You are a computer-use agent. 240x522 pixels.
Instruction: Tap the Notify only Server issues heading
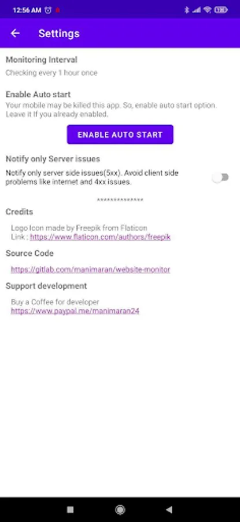coord(53,159)
